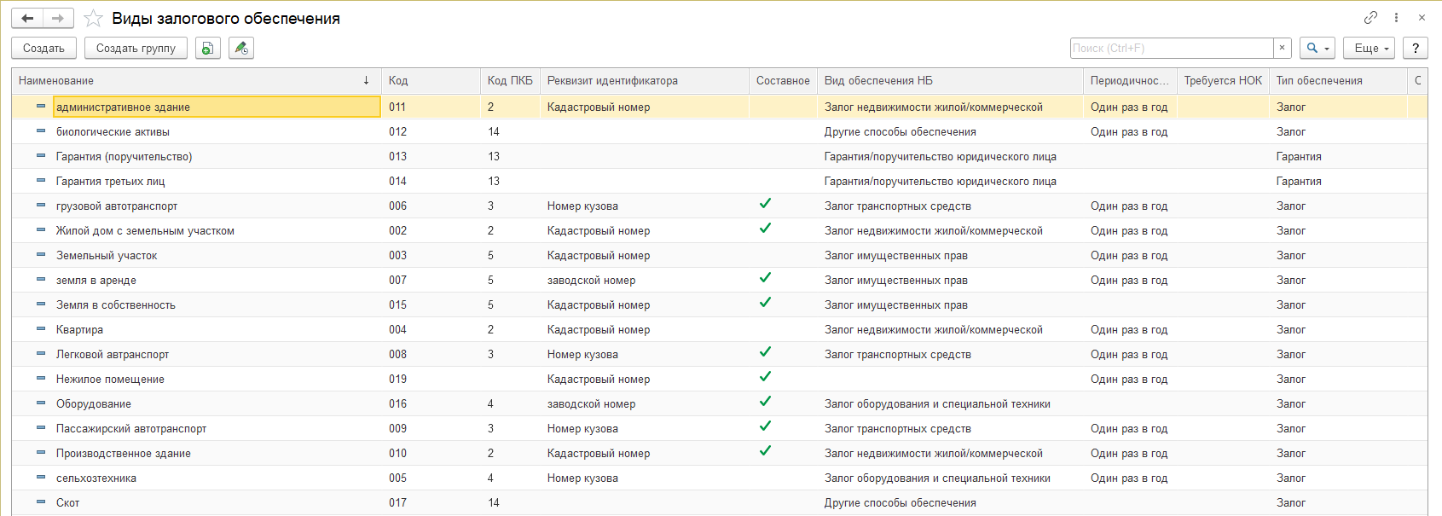Click the sort arrow in the Наименование header

point(367,81)
